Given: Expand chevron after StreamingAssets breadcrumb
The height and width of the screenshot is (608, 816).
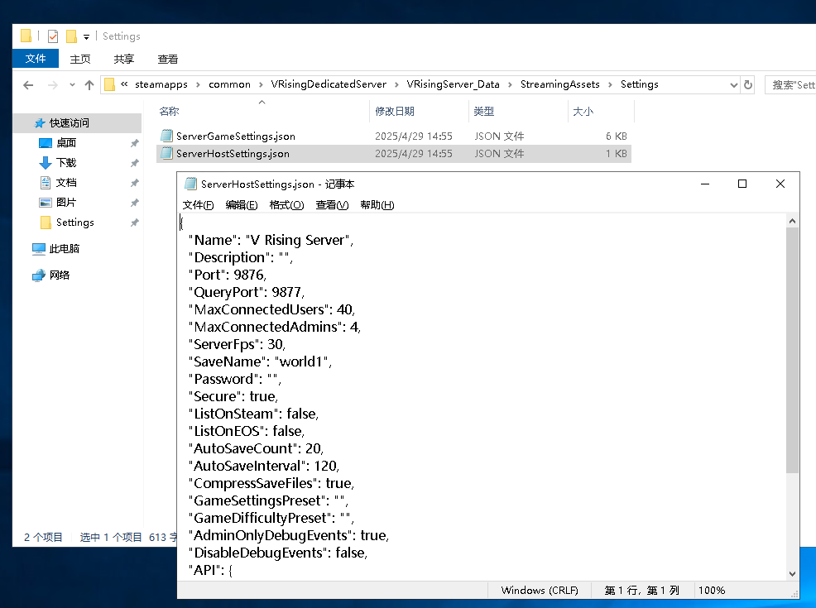Looking at the screenshot, I should 610,84.
